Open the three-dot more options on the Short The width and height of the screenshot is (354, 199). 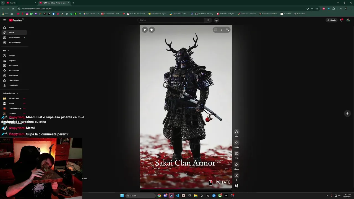click(222, 30)
